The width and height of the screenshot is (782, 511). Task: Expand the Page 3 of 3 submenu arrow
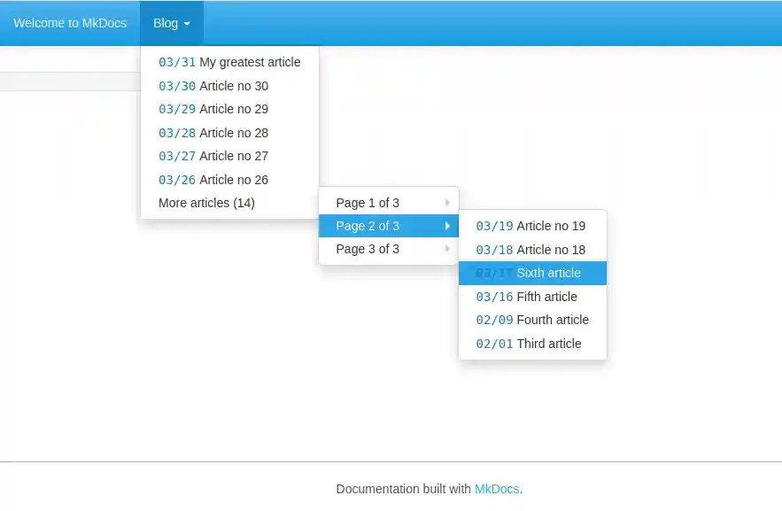pyautogui.click(x=449, y=249)
